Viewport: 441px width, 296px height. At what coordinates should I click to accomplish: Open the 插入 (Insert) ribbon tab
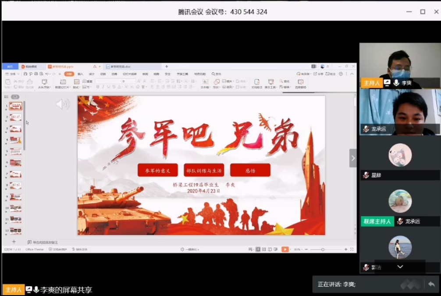click(80, 74)
